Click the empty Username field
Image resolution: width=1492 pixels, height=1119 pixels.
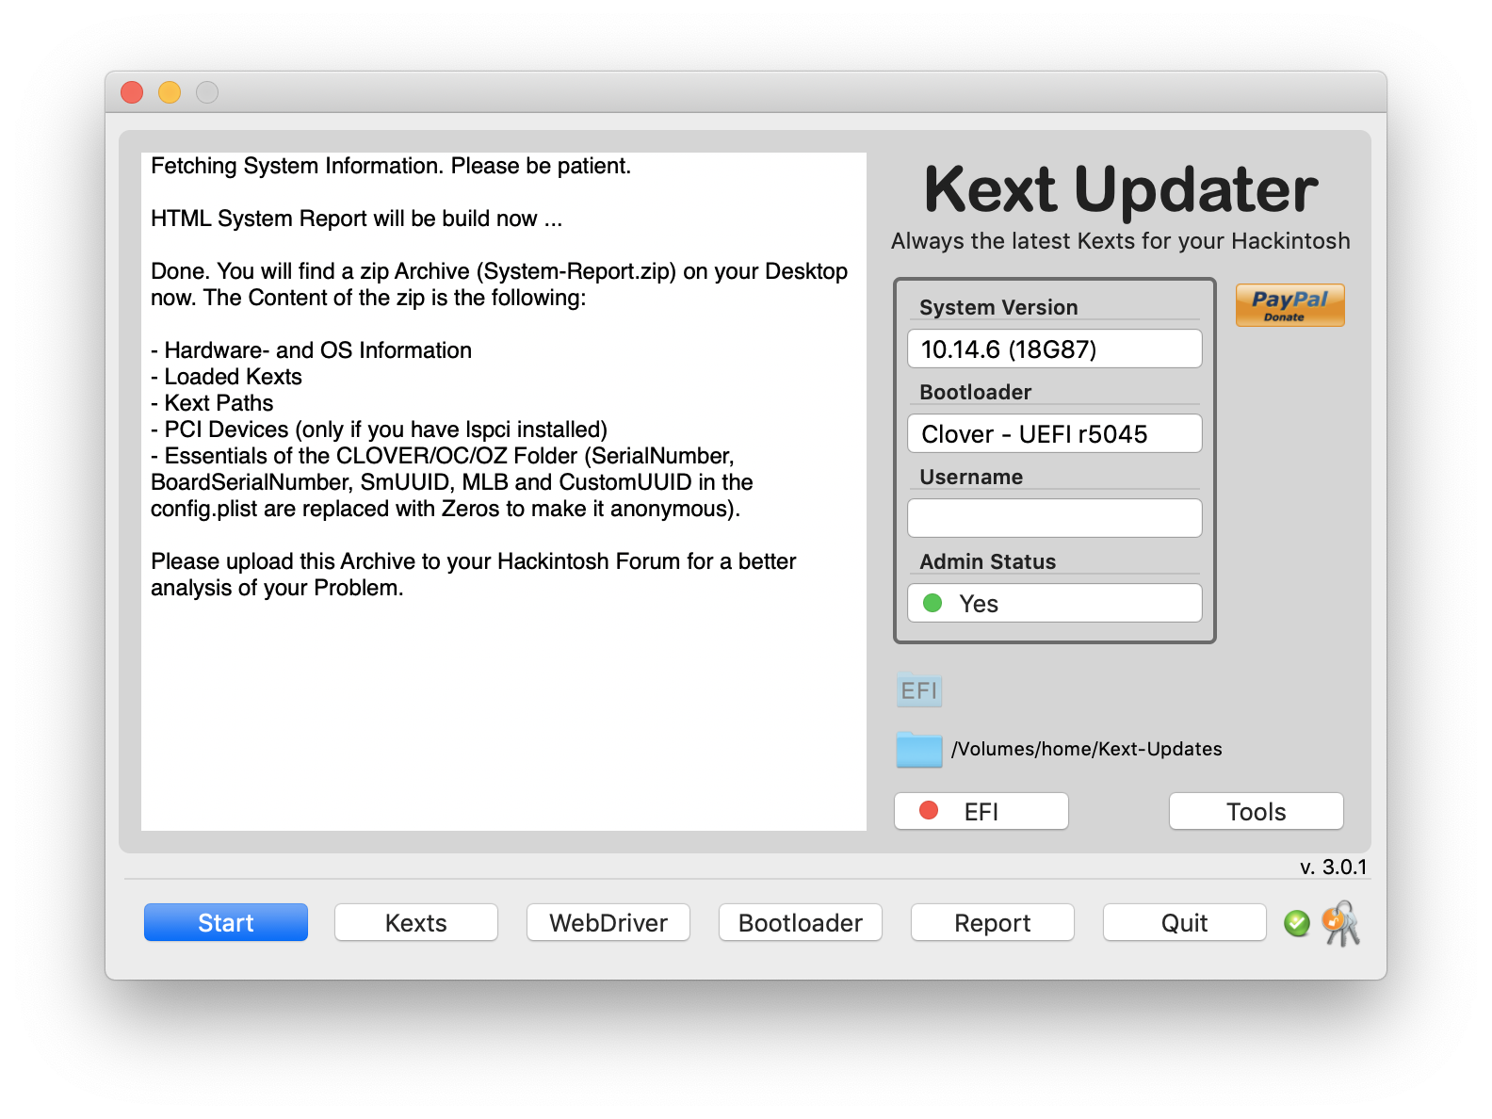click(1055, 518)
